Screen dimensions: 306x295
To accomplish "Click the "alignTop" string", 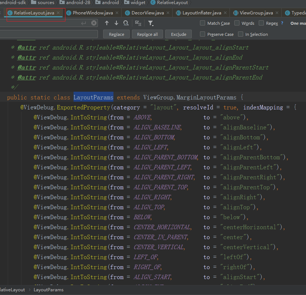I will pyautogui.click(x=236, y=207).
